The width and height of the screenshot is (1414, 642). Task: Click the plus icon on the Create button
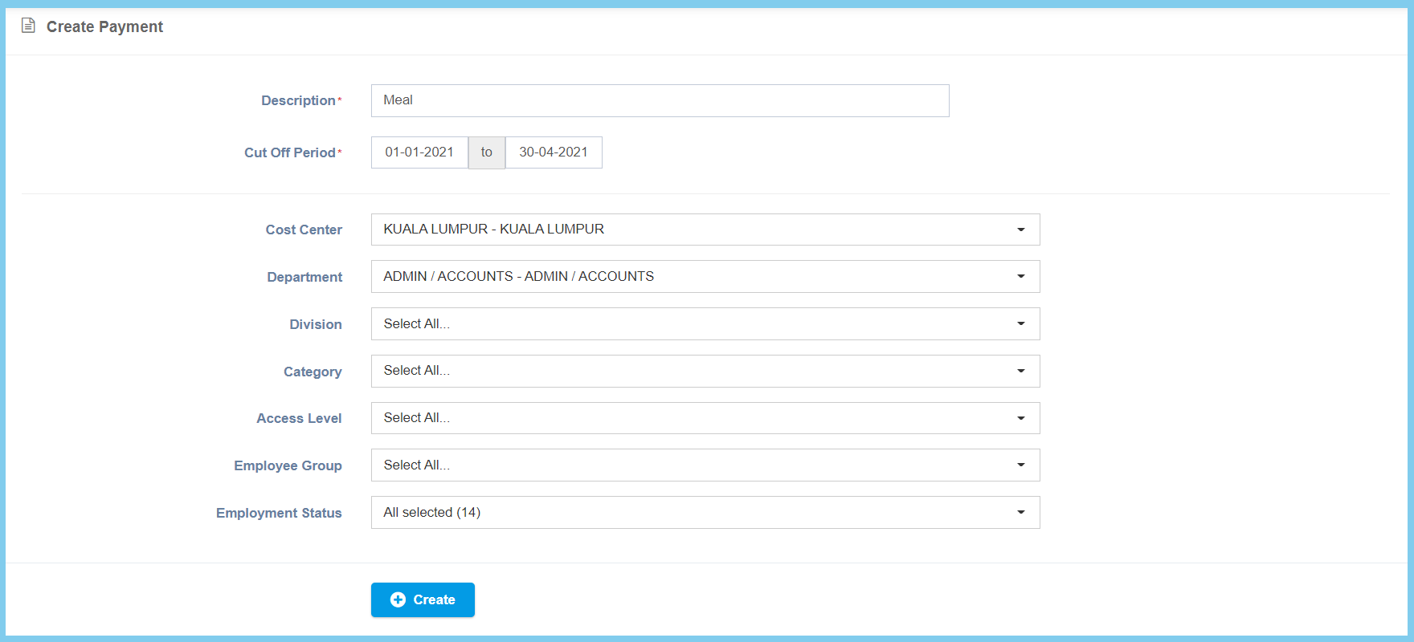398,599
